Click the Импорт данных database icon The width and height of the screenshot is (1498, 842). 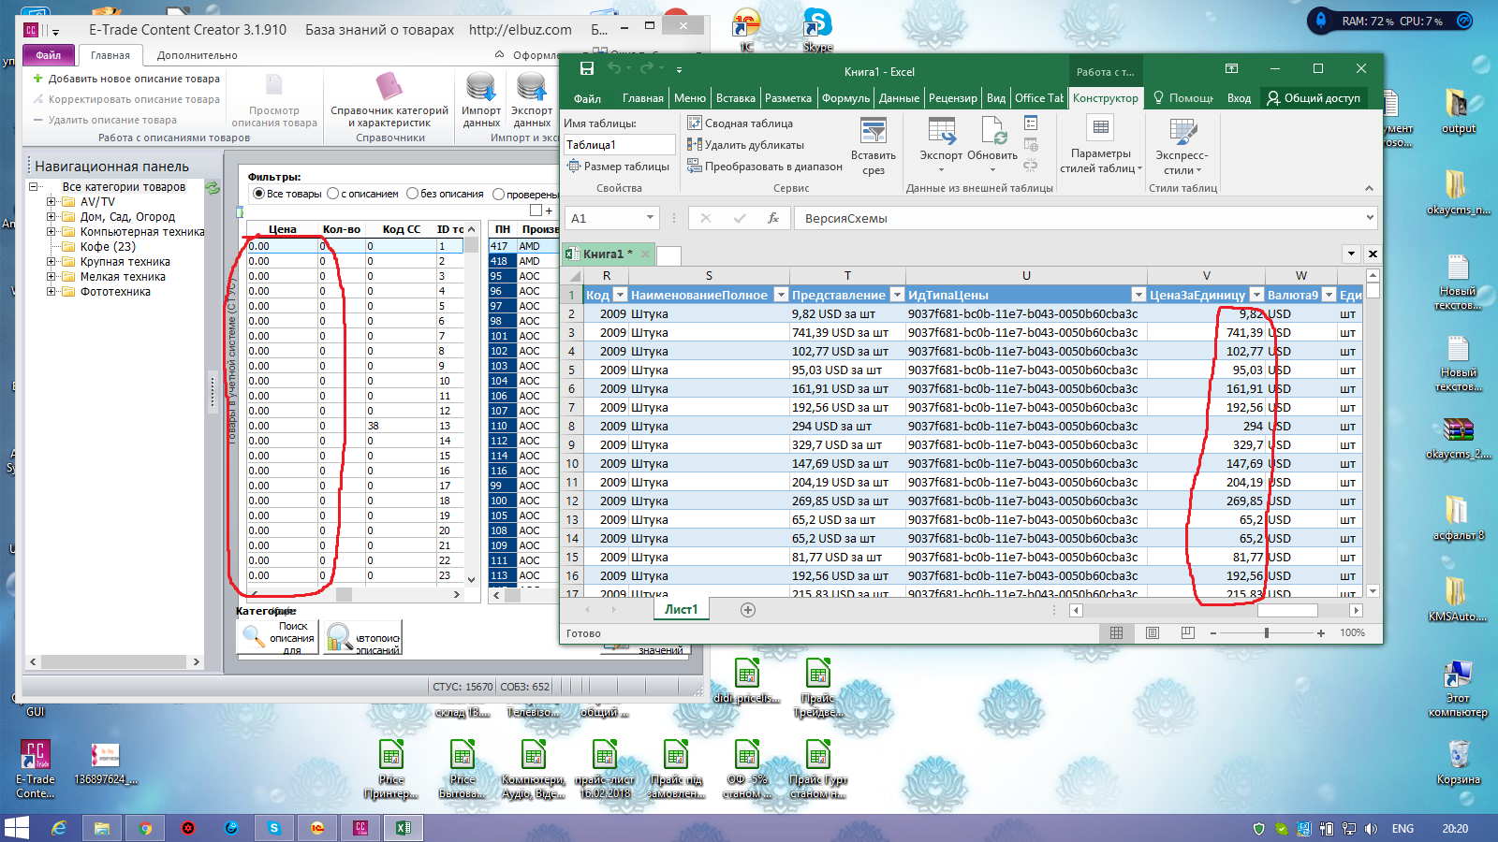481,101
